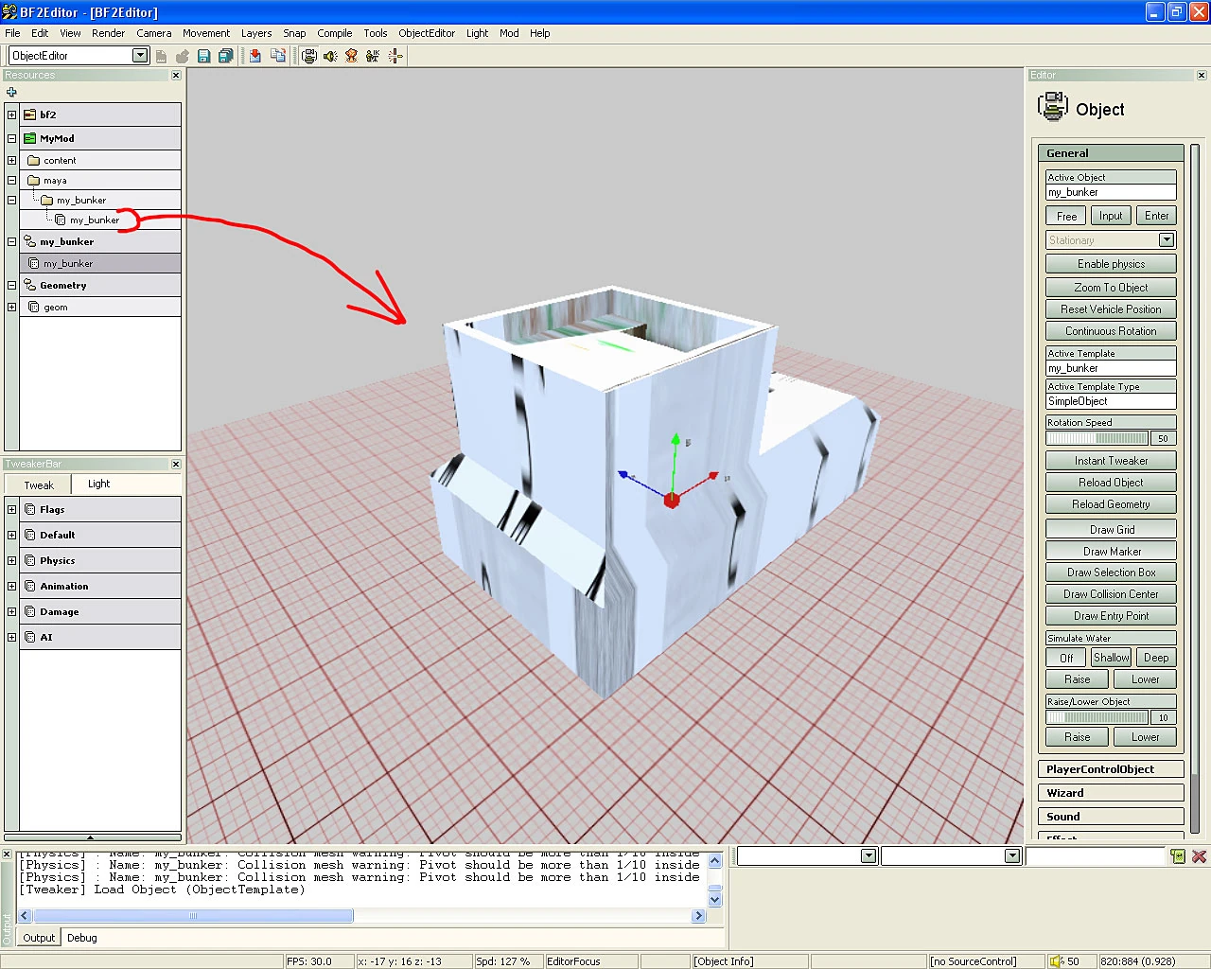Viewport: 1211px width, 969px height.
Task: Click the Active Object name field
Action: point(1110,192)
